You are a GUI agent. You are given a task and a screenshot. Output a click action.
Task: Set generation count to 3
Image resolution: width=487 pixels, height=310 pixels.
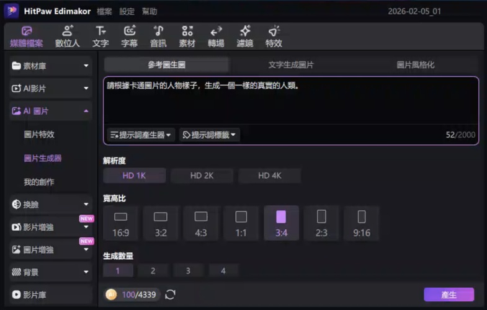[x=188, y=270]
